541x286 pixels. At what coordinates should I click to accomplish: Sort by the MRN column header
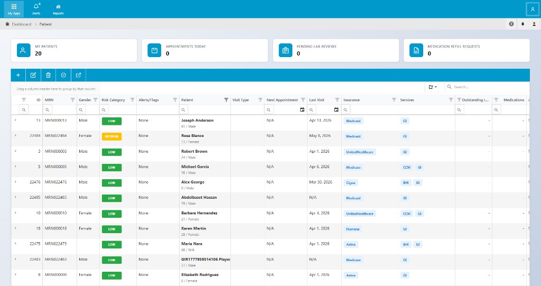click(49, 100)
